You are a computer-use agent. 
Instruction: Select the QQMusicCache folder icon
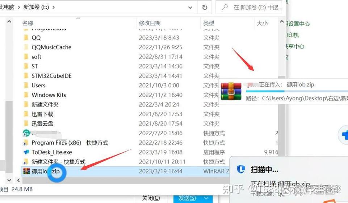[26, 47]
